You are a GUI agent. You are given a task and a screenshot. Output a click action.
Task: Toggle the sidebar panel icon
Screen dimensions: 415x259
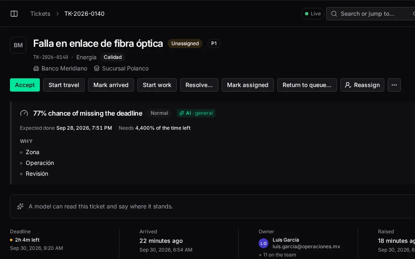[14, 14]
